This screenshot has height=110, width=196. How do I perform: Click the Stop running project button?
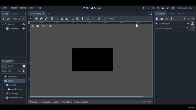153,8
